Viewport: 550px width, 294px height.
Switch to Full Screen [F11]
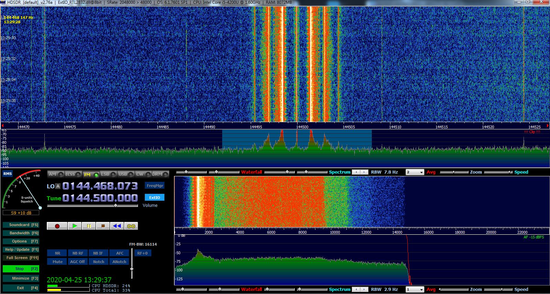21,258
